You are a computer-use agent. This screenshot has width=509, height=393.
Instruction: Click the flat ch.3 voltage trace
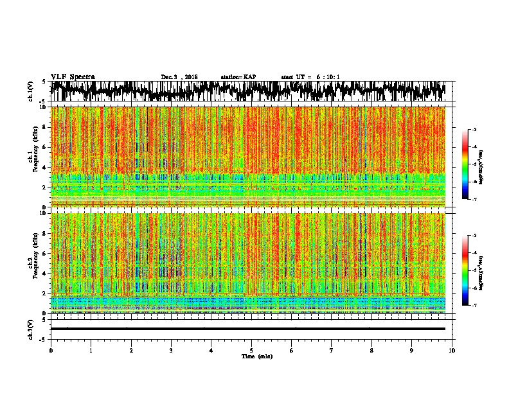(x=248, y=329)
